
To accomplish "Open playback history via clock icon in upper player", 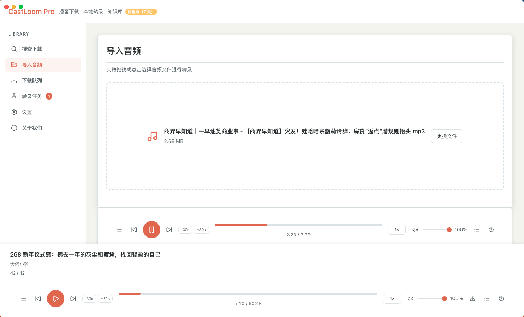I will [491, 229].
